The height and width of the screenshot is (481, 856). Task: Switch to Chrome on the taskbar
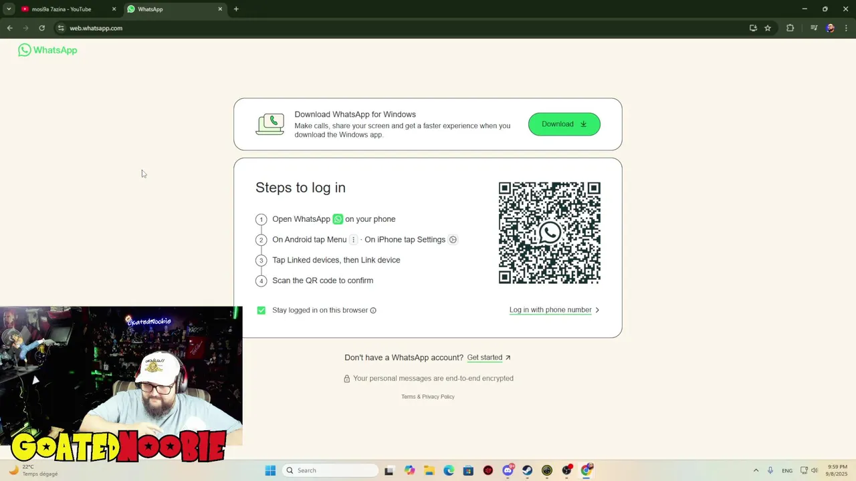coord(586,470)
